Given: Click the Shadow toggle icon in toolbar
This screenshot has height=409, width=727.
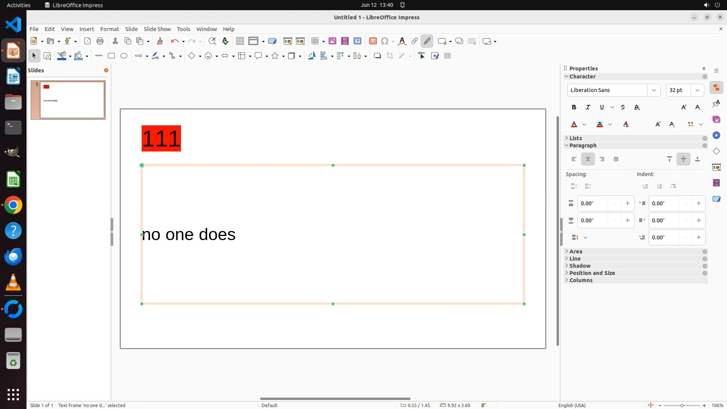Looking at the screenshot, I should [377, 56].
